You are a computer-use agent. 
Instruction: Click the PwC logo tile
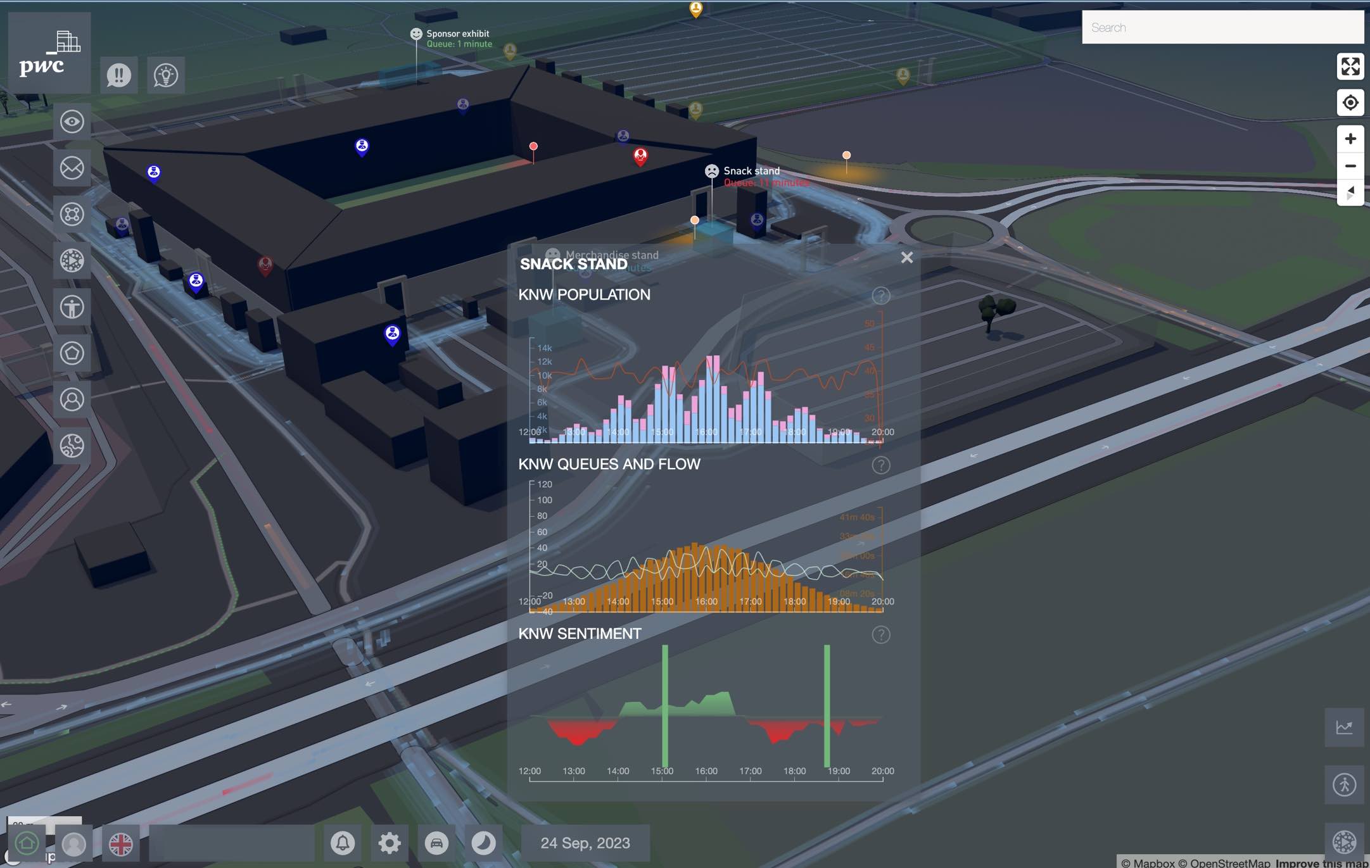point(49,53)
